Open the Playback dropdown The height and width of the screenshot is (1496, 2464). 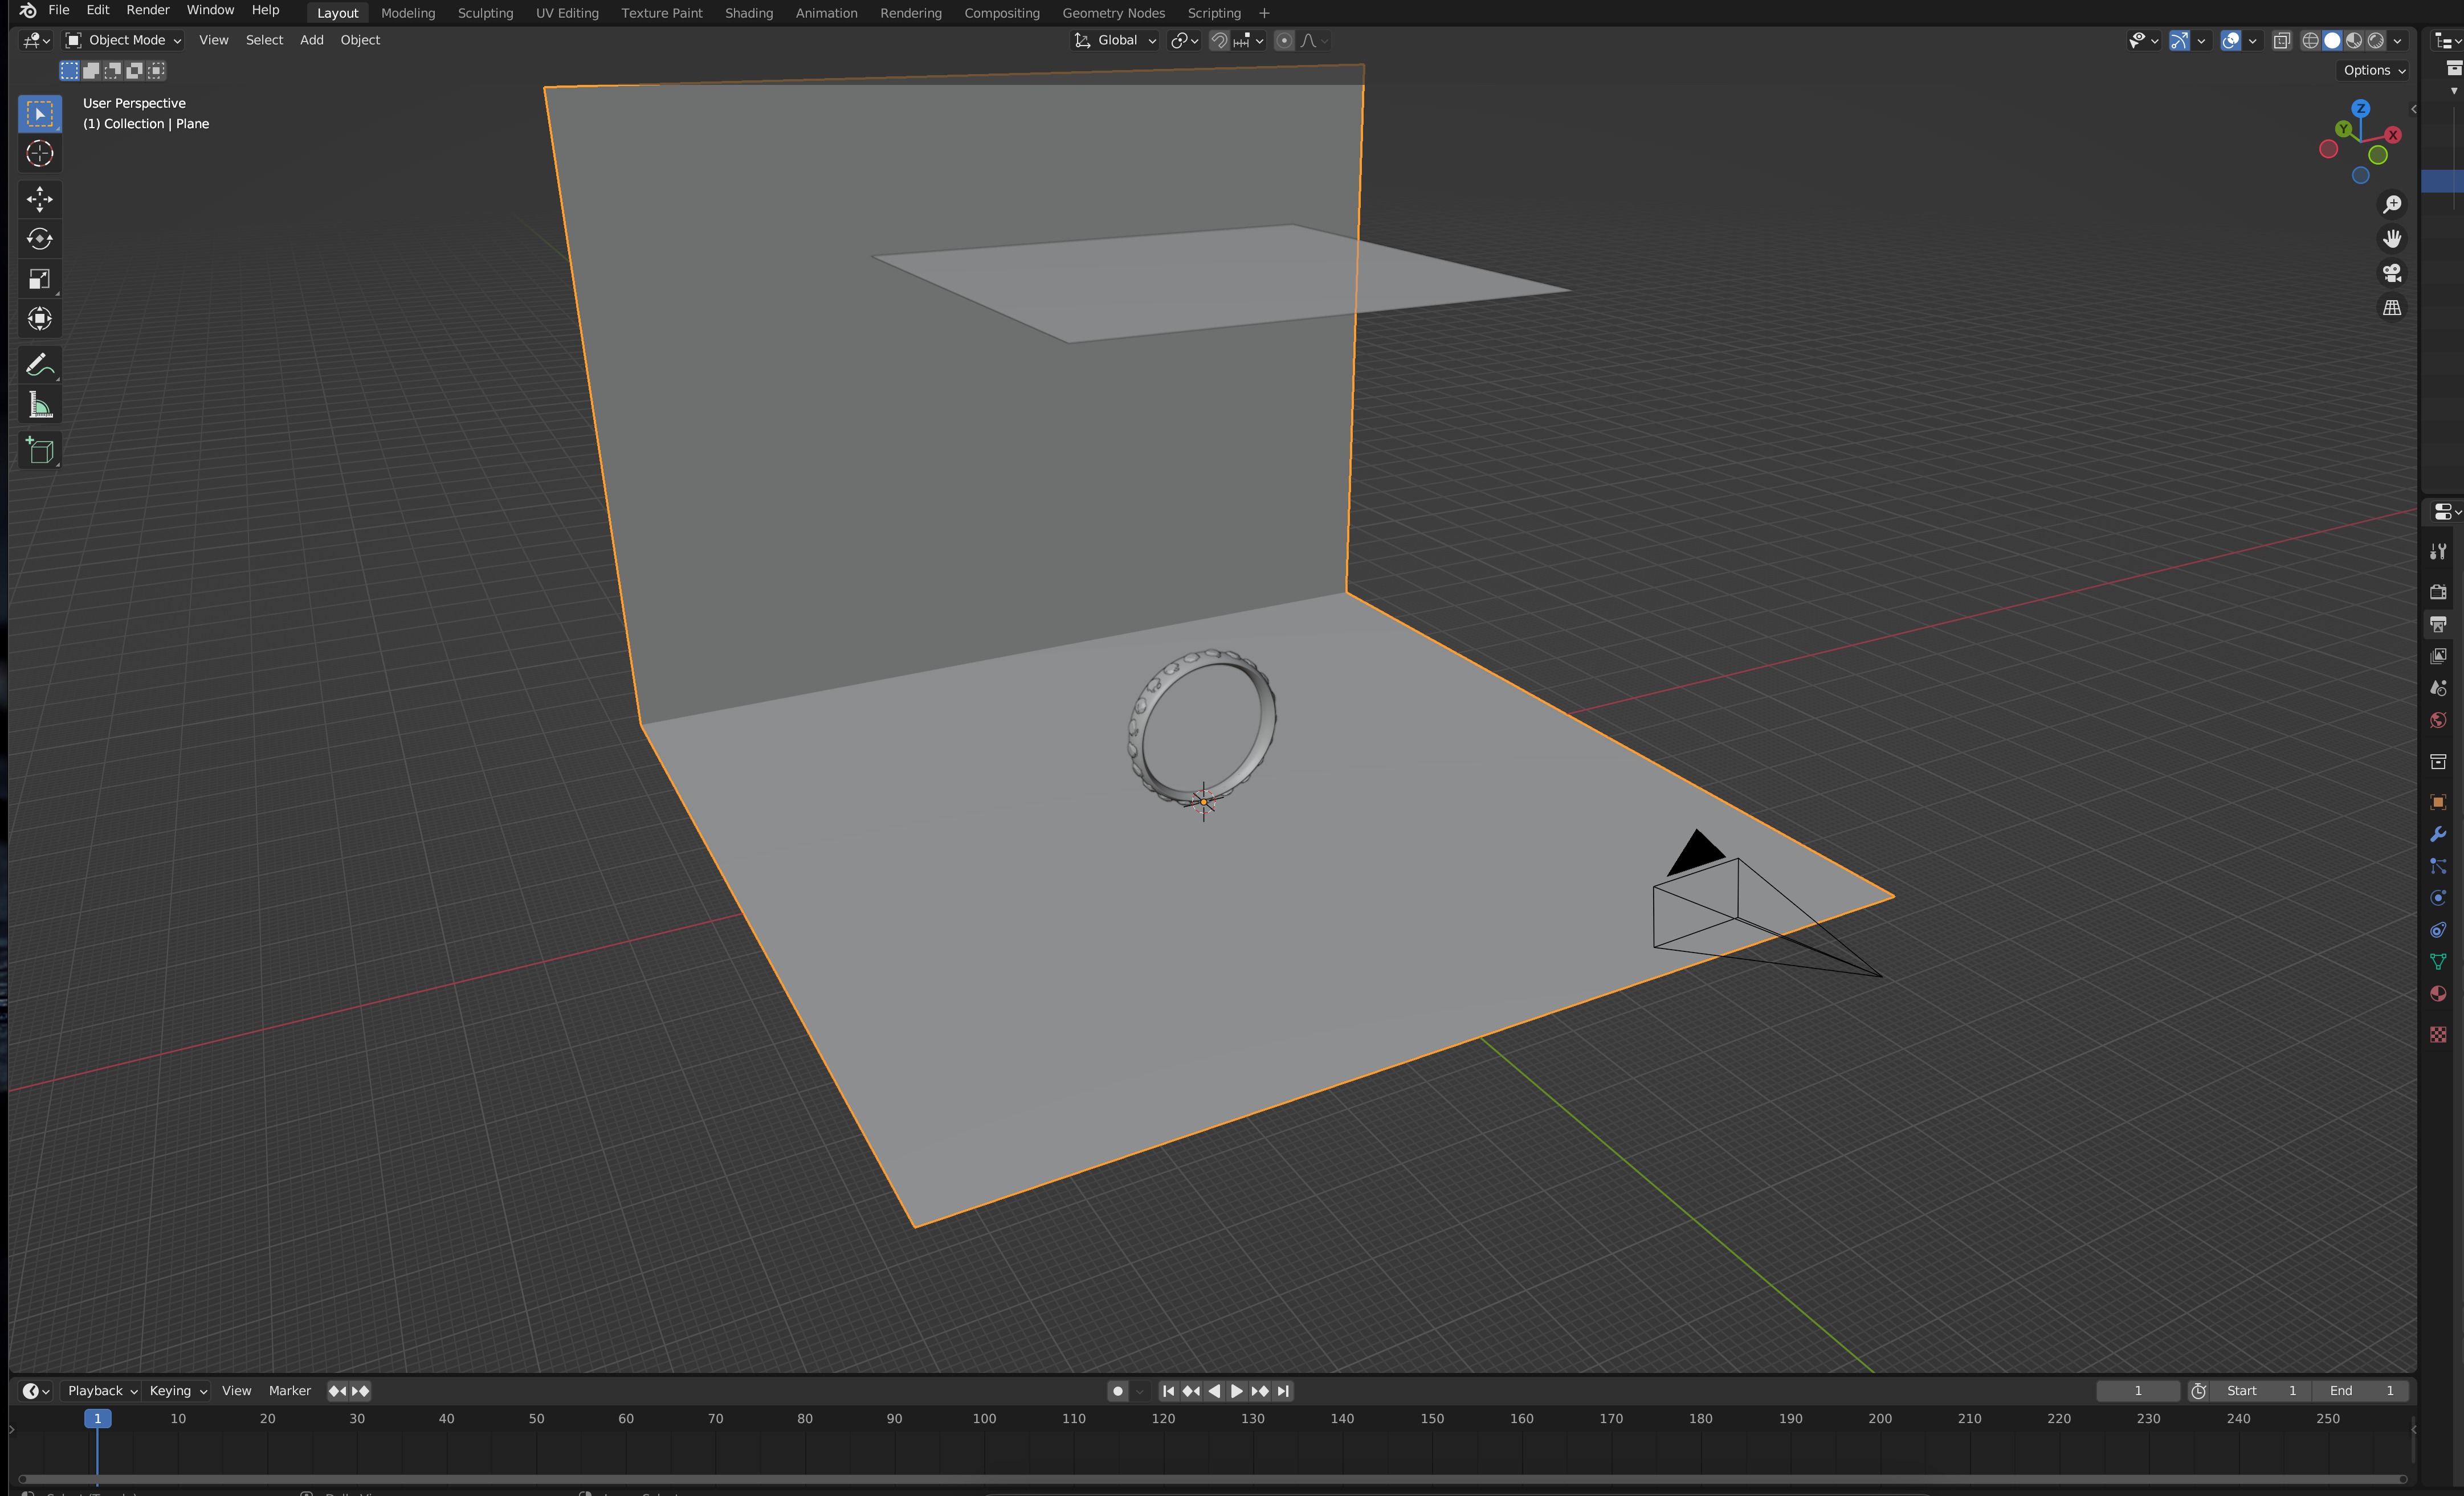(x=101, y=1391)
